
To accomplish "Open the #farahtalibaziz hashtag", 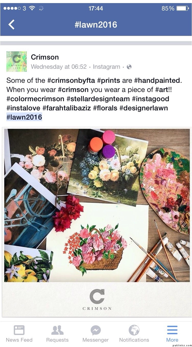I will tap(67, 108).
